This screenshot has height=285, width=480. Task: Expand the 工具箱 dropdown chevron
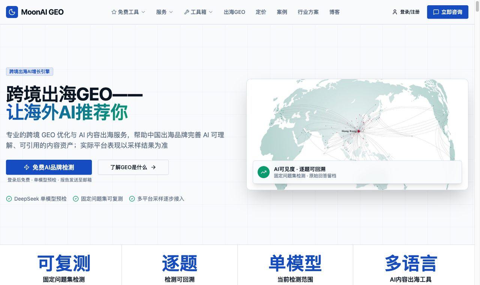pos(211,12)
